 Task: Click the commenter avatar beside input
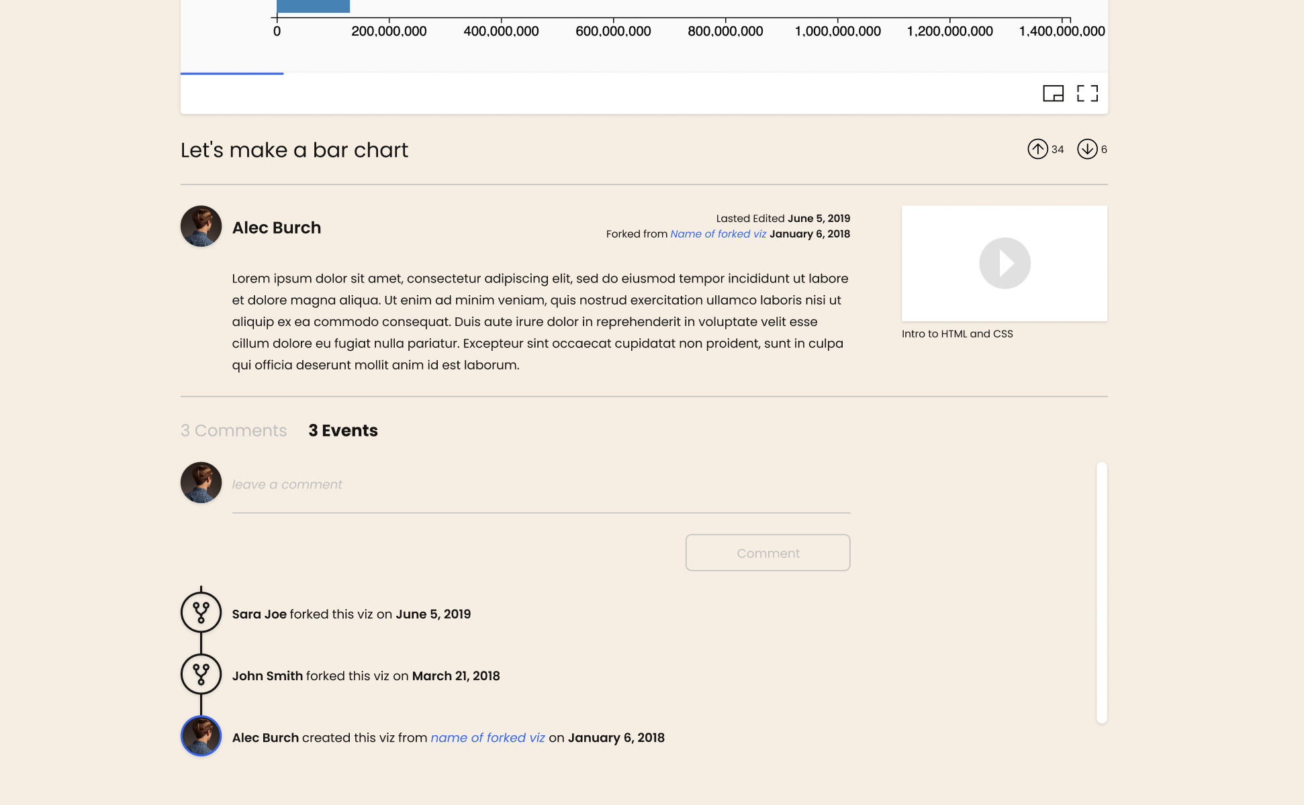201,482
